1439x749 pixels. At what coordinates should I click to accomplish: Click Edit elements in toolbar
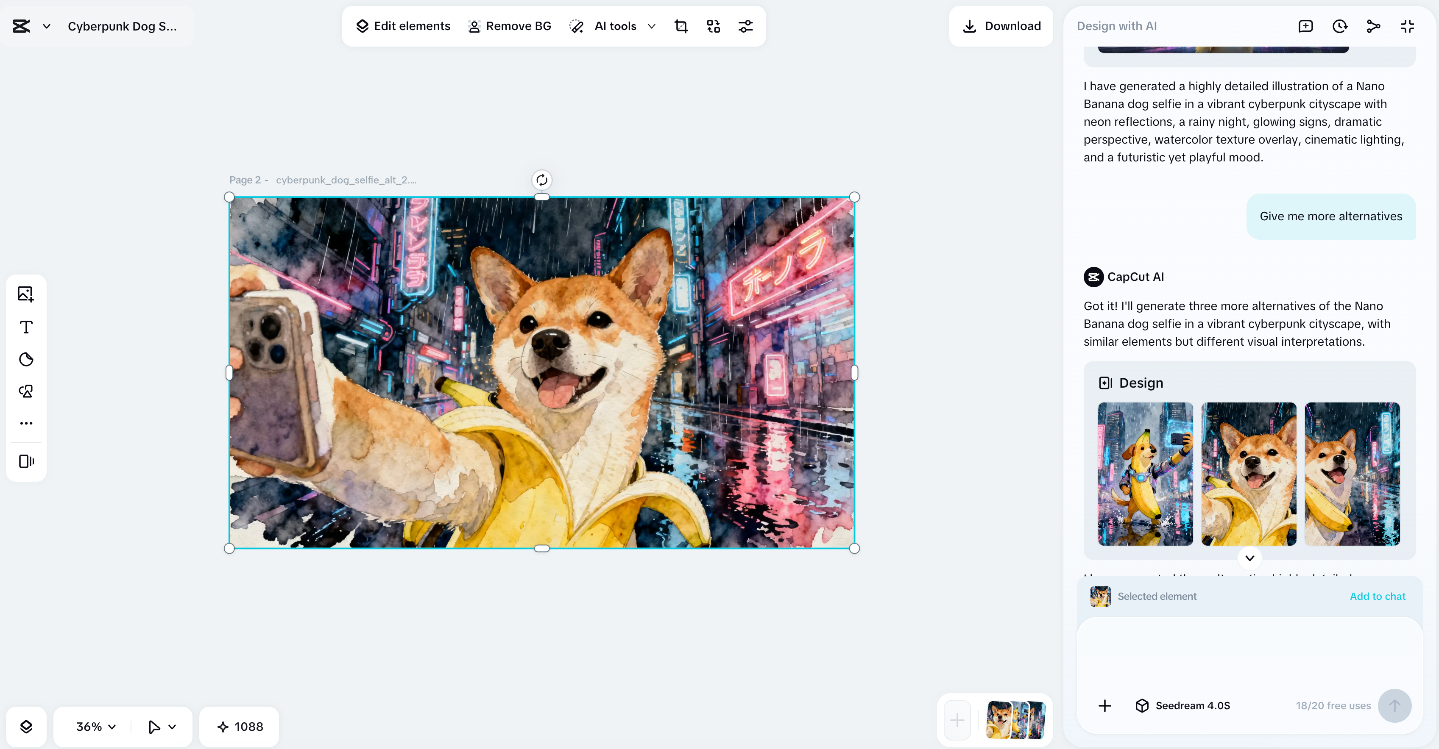403,26
